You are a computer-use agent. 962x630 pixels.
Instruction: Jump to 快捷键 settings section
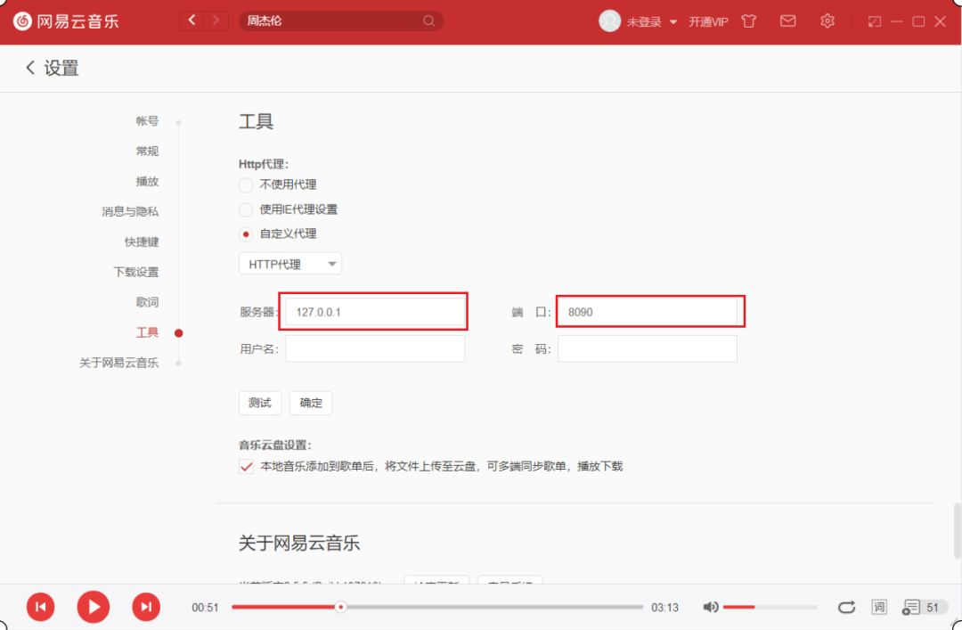pyautogui.click(x=142, y=241)
